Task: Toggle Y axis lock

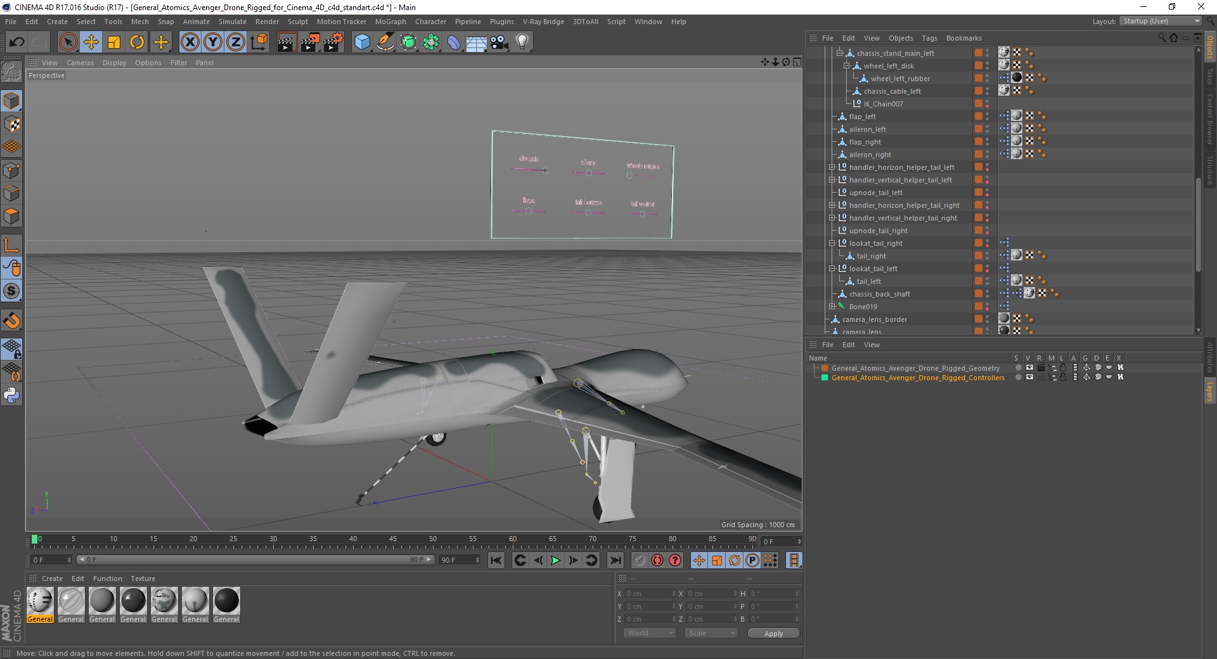Action: 213,42
